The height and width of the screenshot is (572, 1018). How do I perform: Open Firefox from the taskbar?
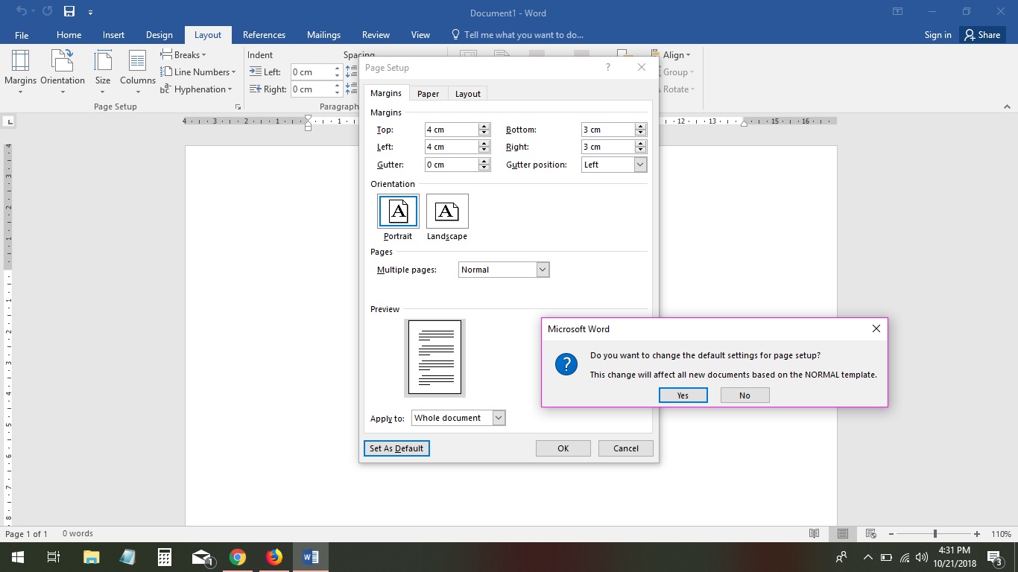(274, 557)
